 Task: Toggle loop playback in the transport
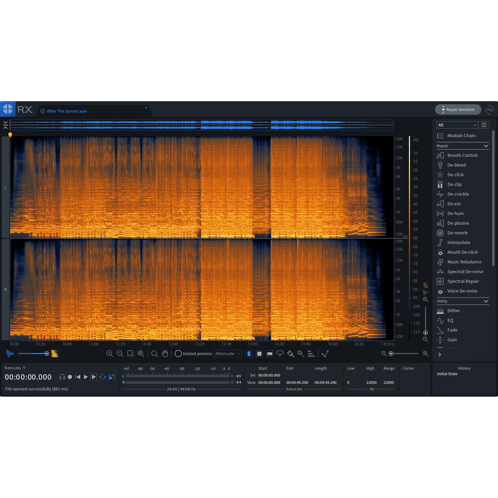click(x=102, y=377)
